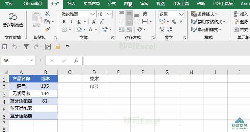Click the Save icon in quick access toolbar
This screenshot has height=132, width=250.
pos(5,47)
